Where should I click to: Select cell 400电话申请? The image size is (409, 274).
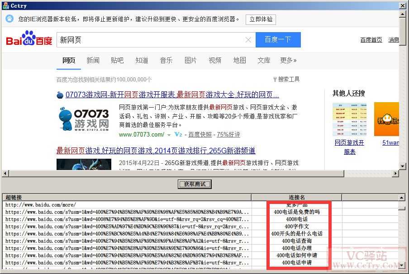click(x=297, y=263)
